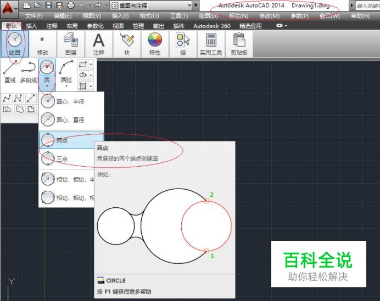
Task: Switch to the 参数化 ribbon tab
Action: (95, 26)
